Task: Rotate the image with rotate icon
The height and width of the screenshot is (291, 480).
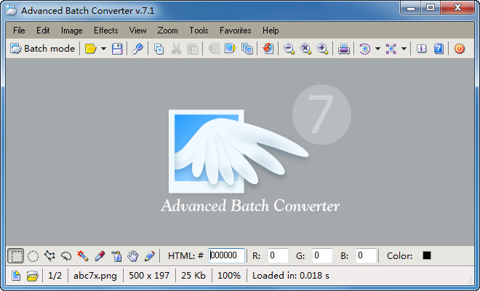Action: tap(364, 49)
